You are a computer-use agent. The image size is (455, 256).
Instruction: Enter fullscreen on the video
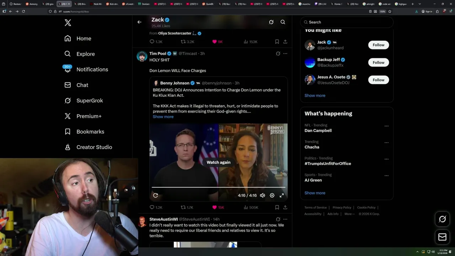[x=282, y=195]
